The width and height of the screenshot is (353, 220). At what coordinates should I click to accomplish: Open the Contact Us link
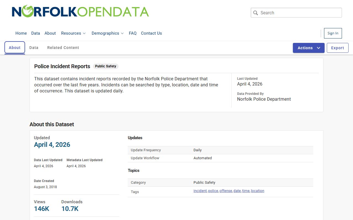pos(151,33)
